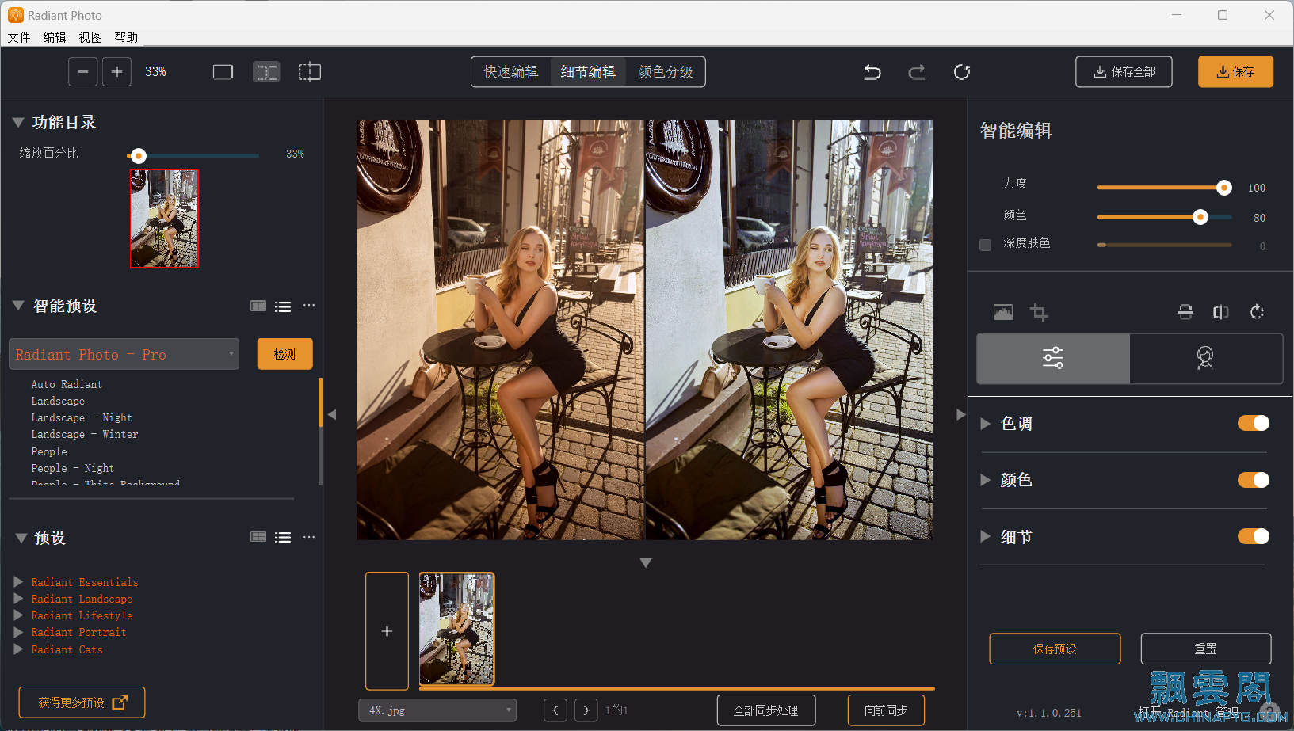Click the 保存预设 button
Image resolution: width=1294 pixels, height=731 pixels.
click(x=1055, y=649)
